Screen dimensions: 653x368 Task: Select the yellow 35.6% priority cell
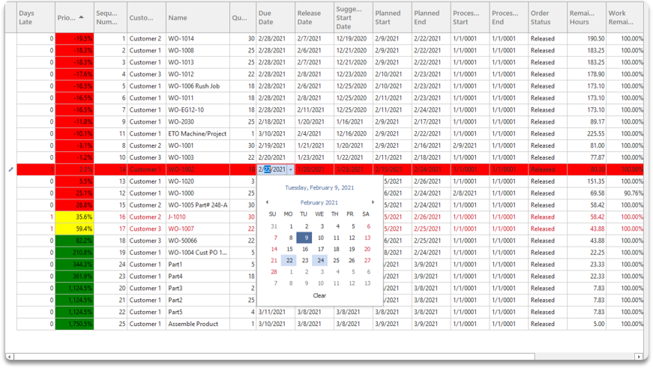pos(74,217)
